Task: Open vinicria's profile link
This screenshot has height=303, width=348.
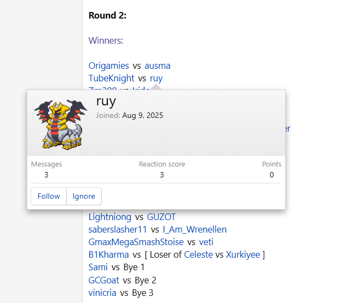Action: pyautogui.click(x=102, y=293)
